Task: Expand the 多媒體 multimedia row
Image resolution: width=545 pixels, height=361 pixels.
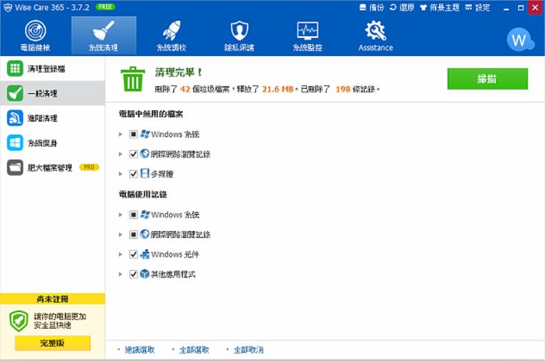Action: (x=121, y=174)
